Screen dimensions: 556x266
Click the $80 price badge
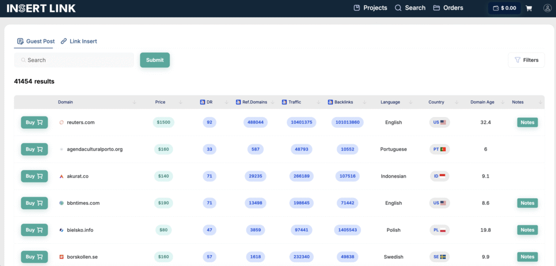tap(163, 230)
